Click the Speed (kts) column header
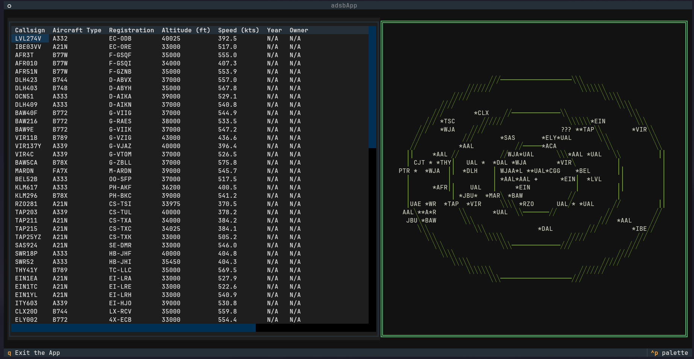This screenshot has width=694, height=359. pyautogui.click(x=239, y=30)
